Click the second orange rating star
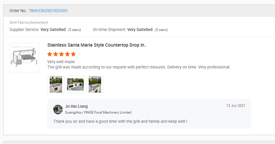 (56, 54)
